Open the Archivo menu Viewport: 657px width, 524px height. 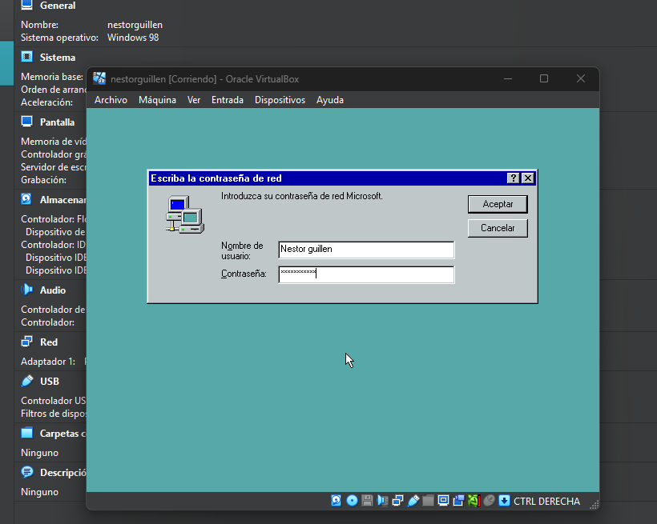[x=111, y=100]
